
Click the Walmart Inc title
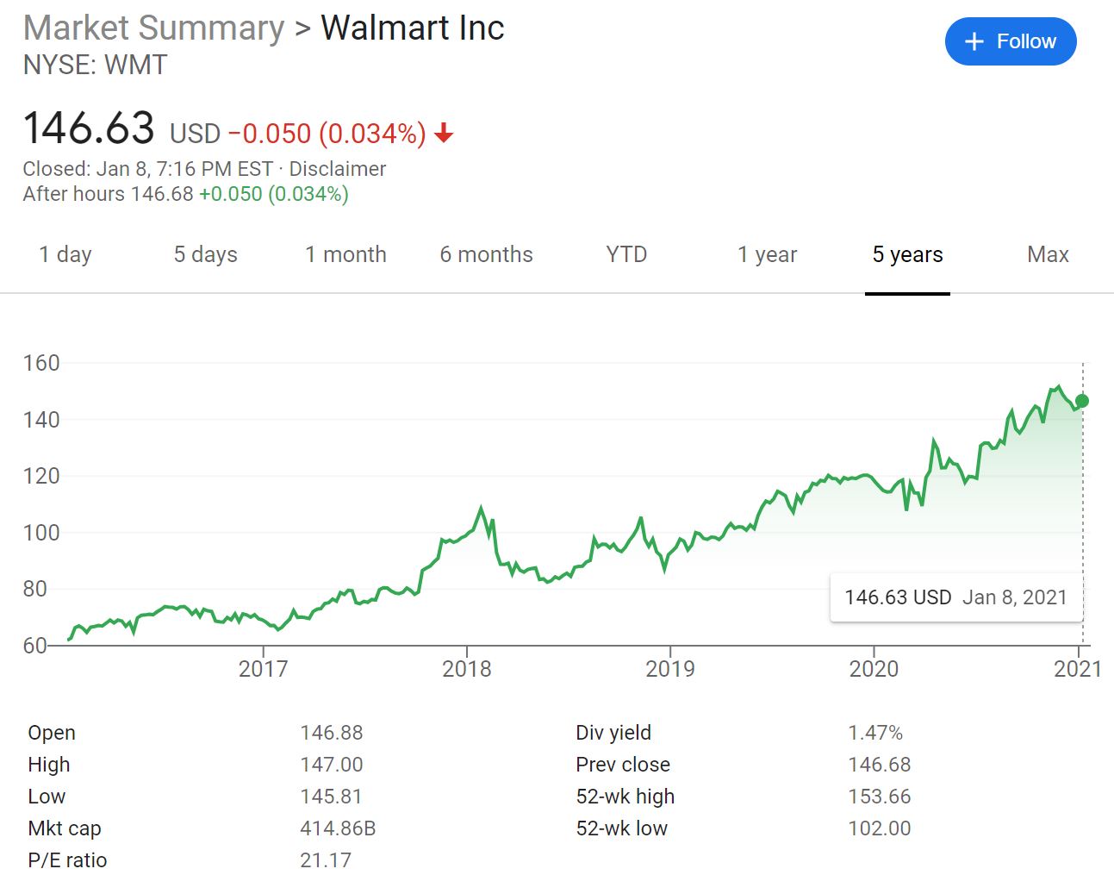[412, 28]
